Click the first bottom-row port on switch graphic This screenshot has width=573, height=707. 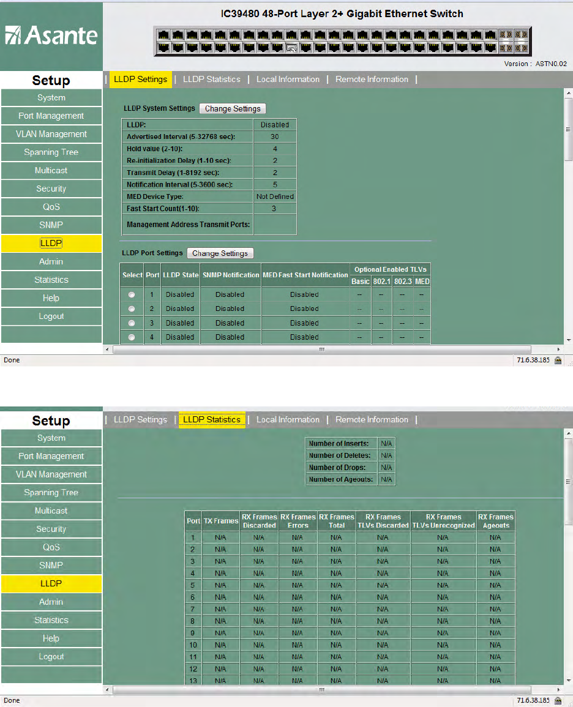click(x=163, y=47)
